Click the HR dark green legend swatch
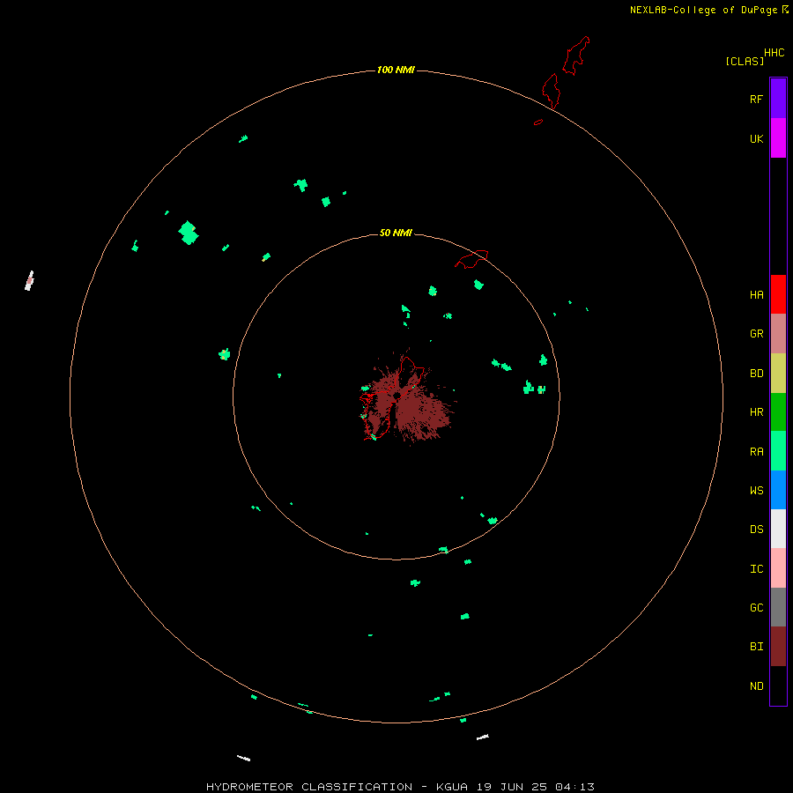The image size is (793, 793). point(778,412)
